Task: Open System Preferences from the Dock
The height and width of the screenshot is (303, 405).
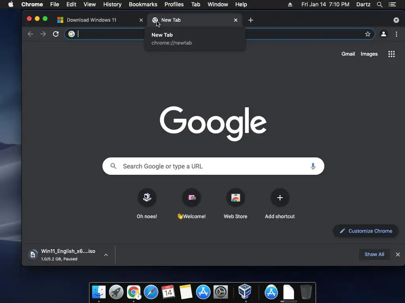Action: [x=221, y=292]
